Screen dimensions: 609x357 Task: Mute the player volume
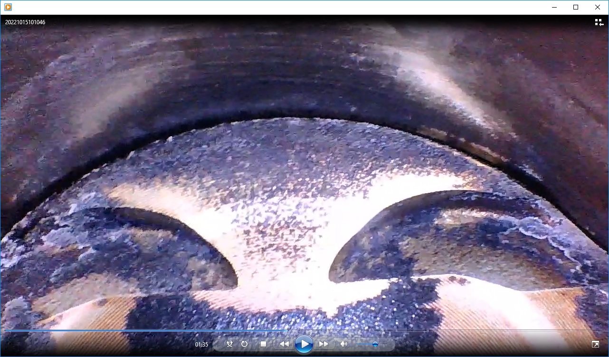tap(344, 344)
